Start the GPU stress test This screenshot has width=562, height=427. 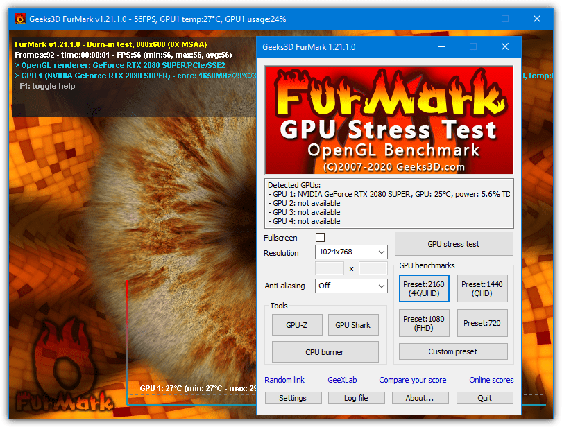tap(454, 244)
